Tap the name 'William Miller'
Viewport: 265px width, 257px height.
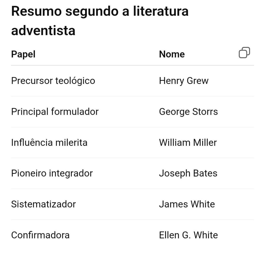coord(188,142)
